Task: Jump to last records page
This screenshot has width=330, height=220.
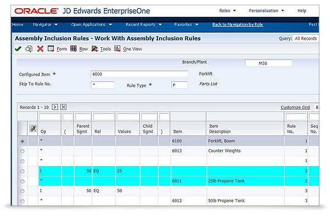Action: pyautogui.click(x=63, y=107)
